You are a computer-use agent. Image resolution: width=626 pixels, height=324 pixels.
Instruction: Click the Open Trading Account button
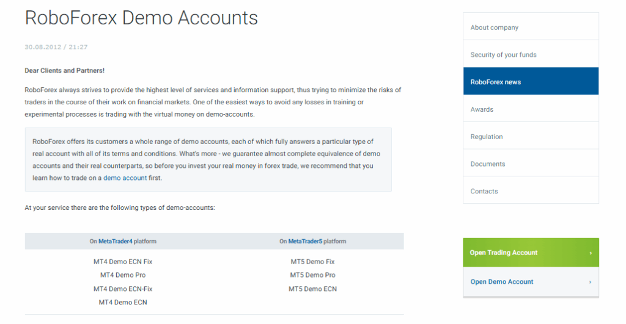tap(531, 252)
